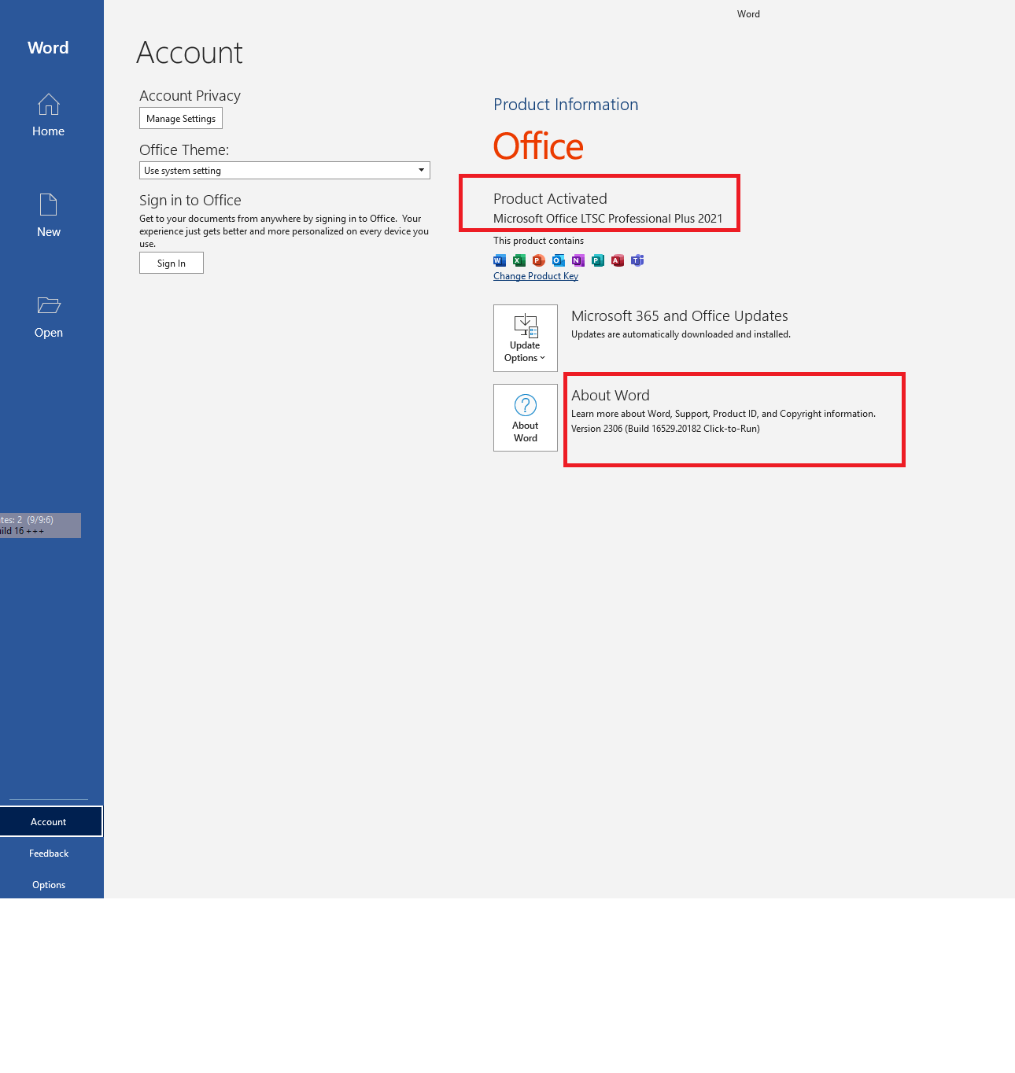Image resolution: width=1015 pixels, height=1073 pixels.
Task: Click the Teams app icon
Action: 637,260
